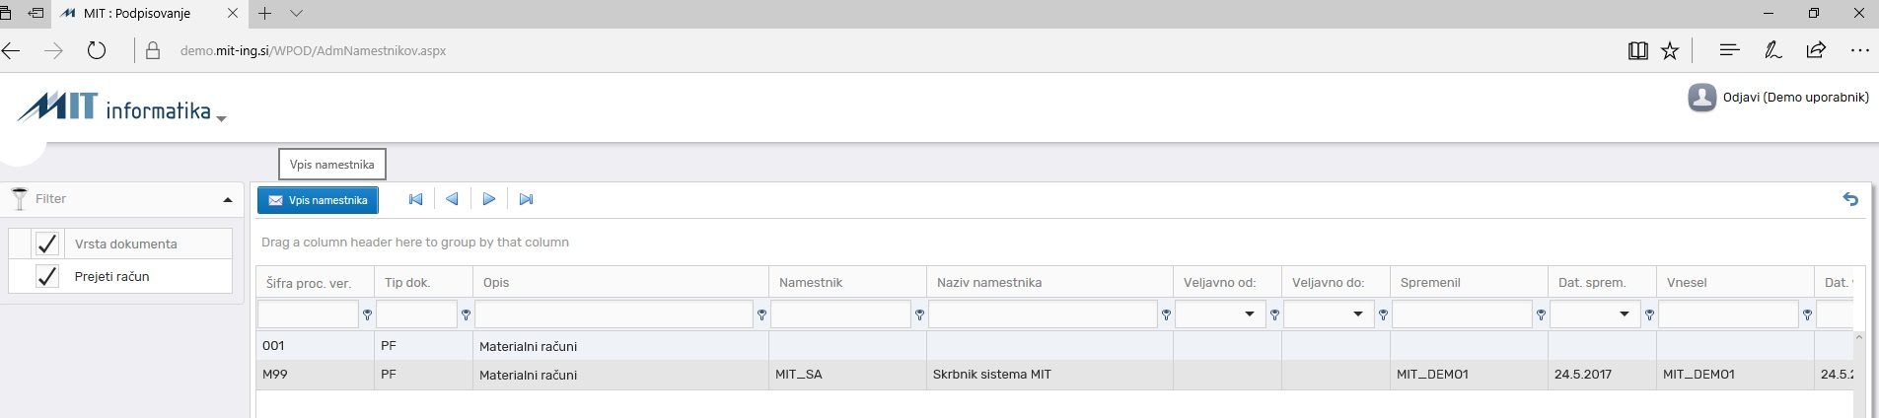The image size is (1879, 418).
Task: Uncheck the Vrsta dokumenta checkbox
Action: coord(46,244)
